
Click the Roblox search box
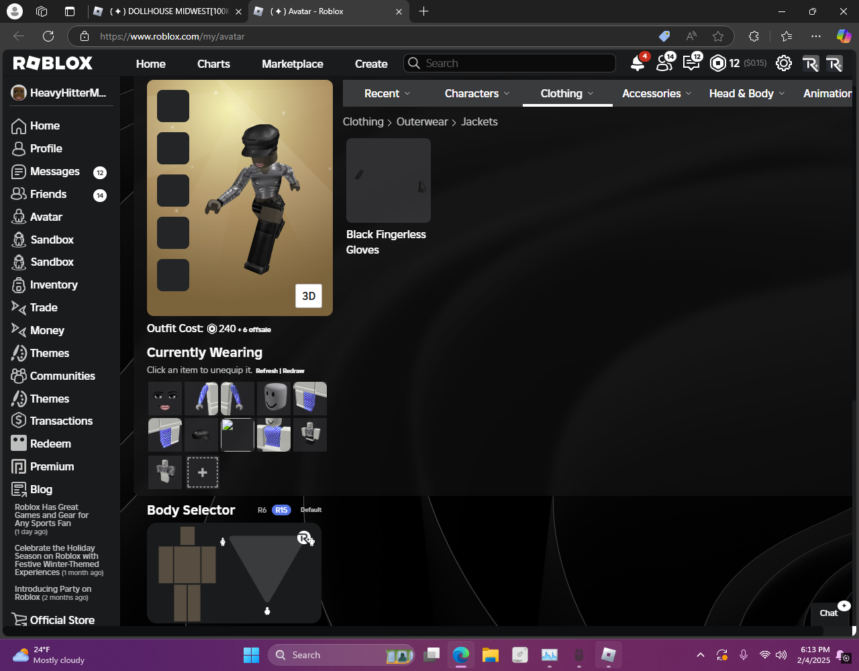point(509,63)
